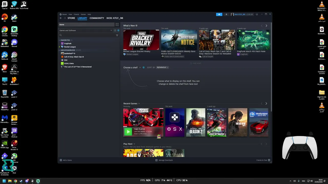Open the Games menu
The image size is (328, 184).
(x=83, y=14)
